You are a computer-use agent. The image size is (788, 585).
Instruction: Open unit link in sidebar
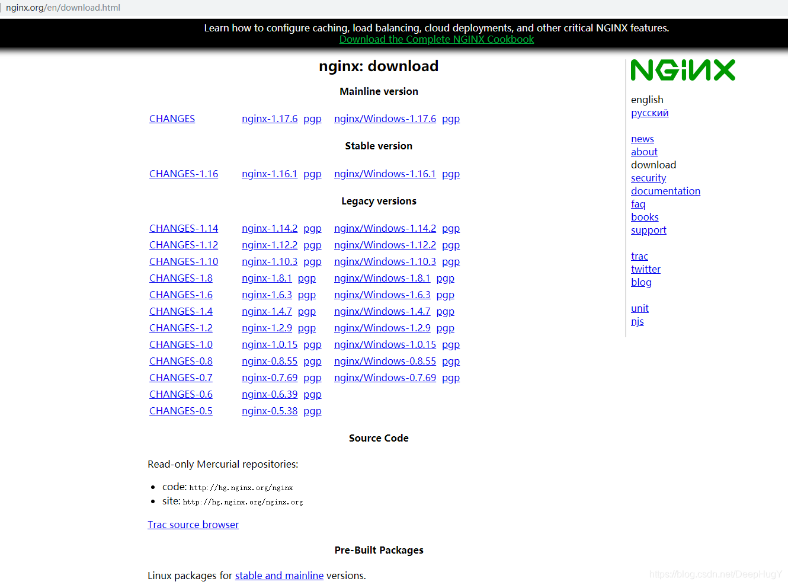639,308
